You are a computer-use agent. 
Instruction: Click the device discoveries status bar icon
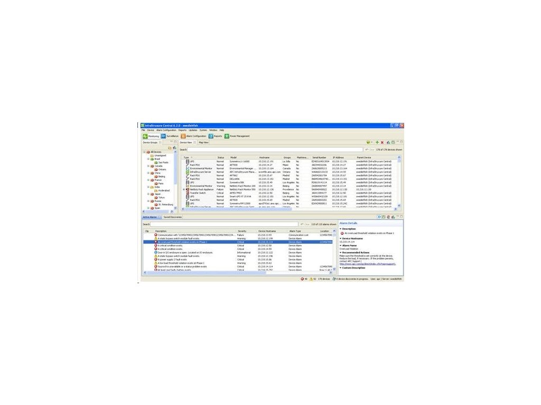pyautogui.click(x=334, y=279)
